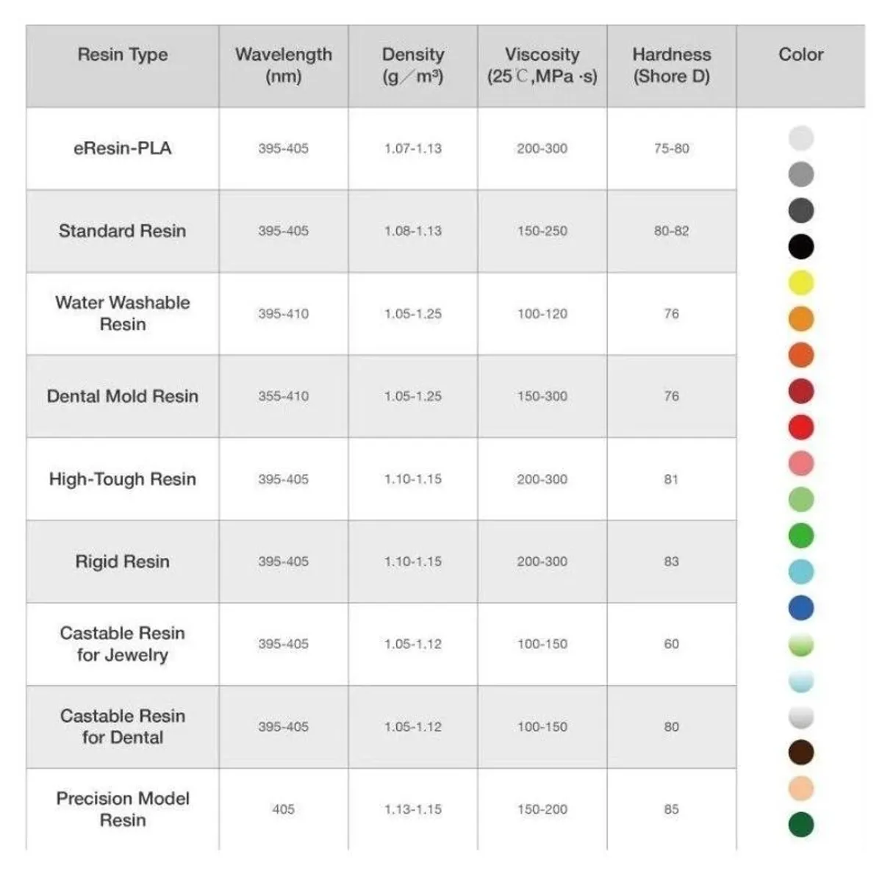Click the peach skin-tone color swatch

800,788
